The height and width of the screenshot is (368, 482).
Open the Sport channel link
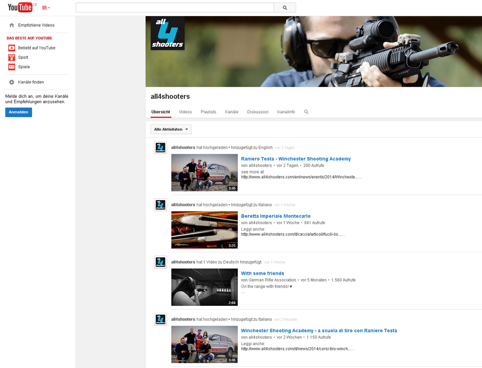point(23,57)
